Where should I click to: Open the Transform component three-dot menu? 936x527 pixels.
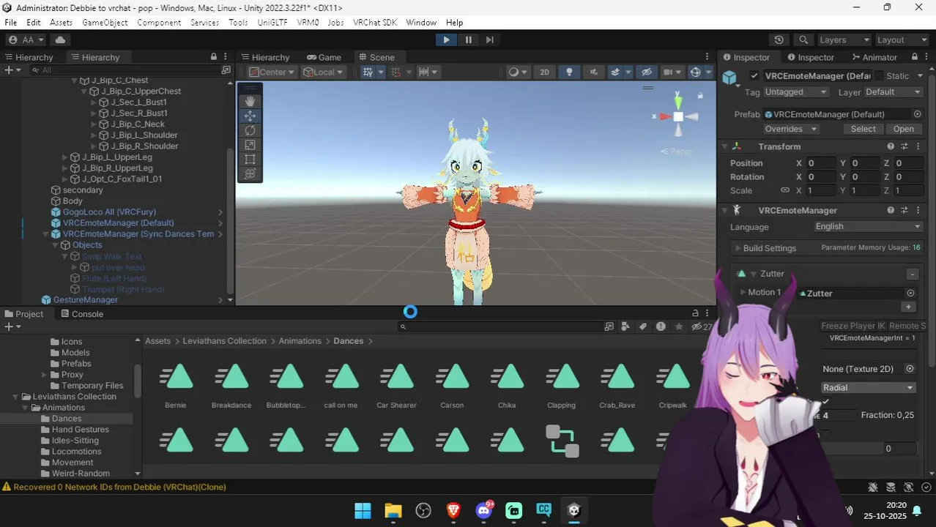(x=918, y=146)
